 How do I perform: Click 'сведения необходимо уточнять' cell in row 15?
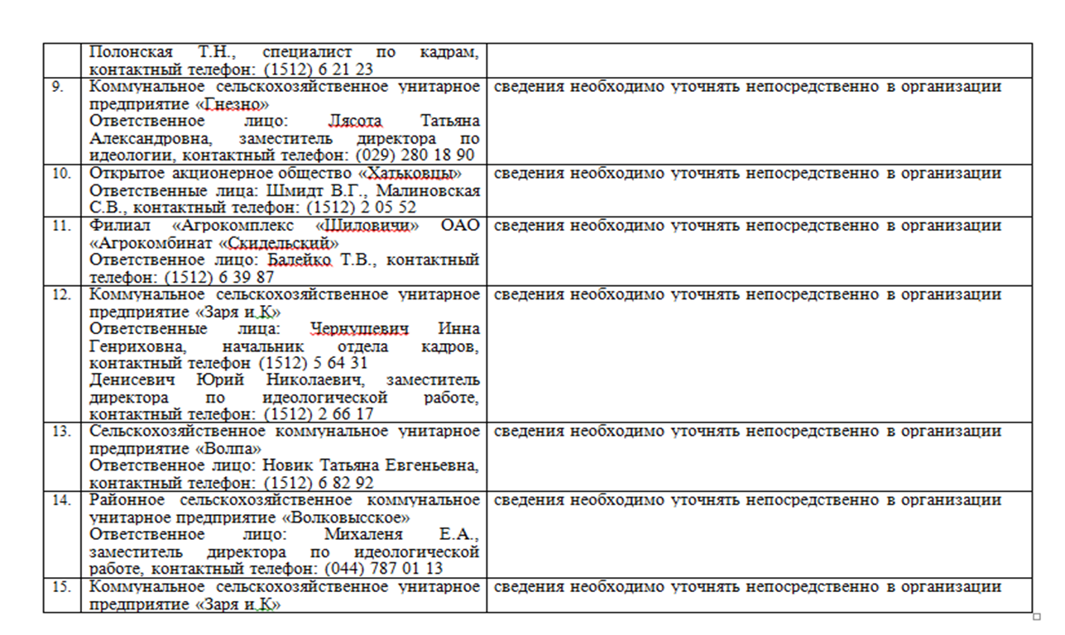point(760,595)
